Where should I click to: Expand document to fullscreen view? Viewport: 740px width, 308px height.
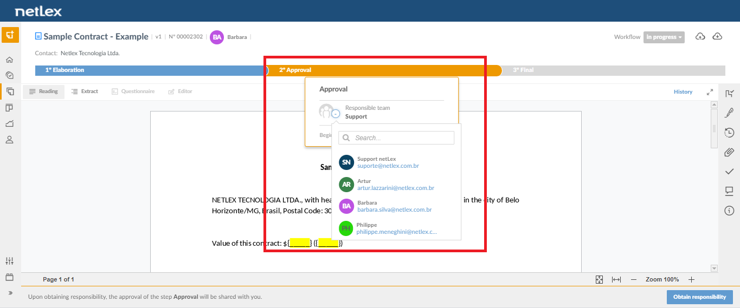(710, 92)
